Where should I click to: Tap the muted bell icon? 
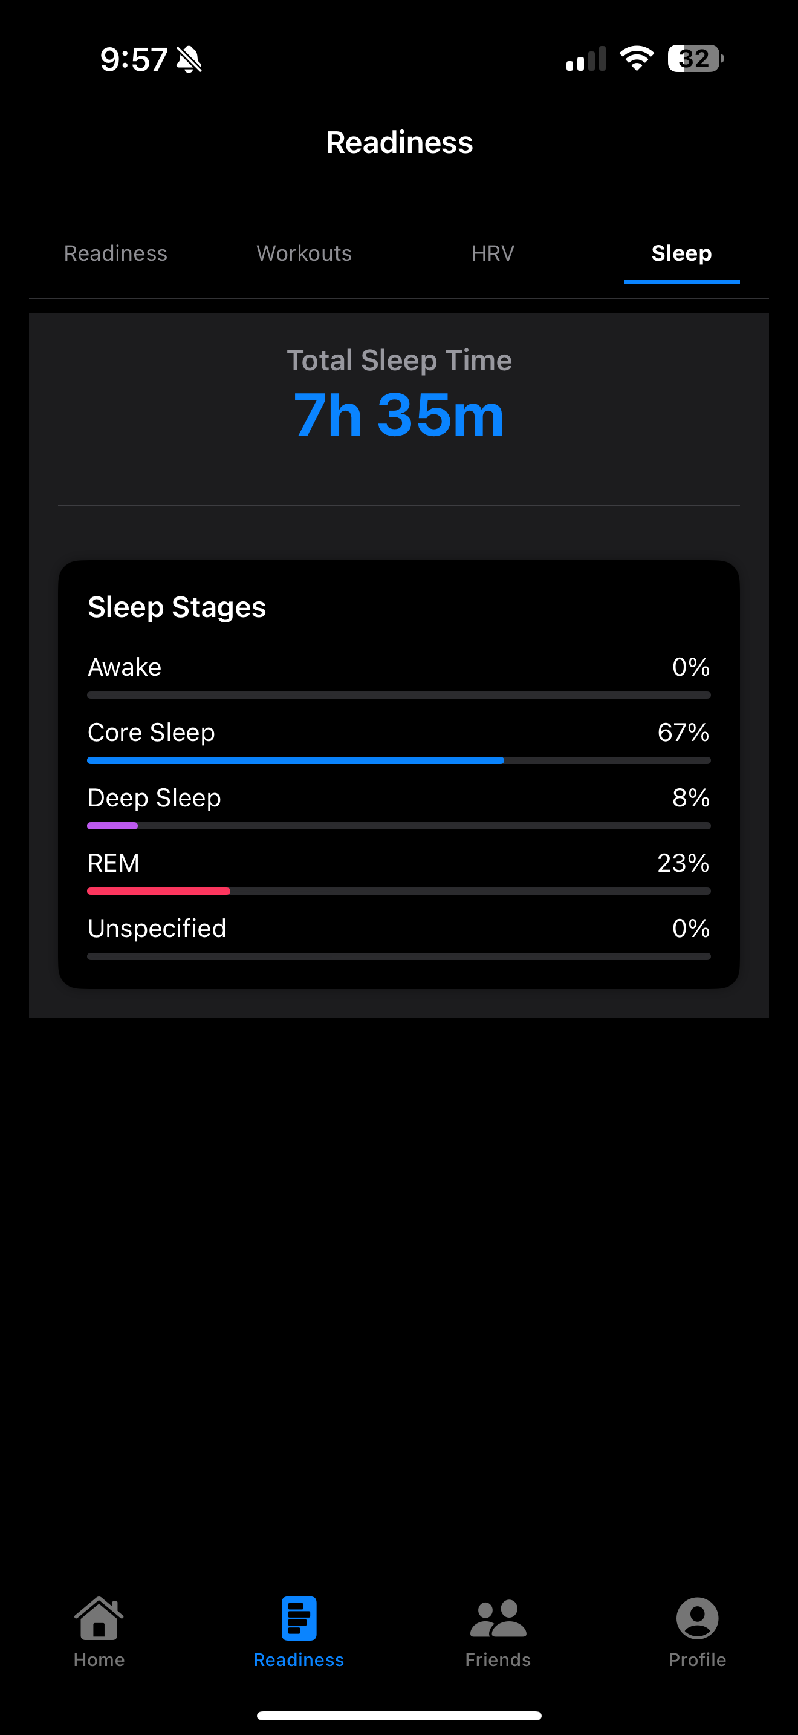(x=189, y=59)
